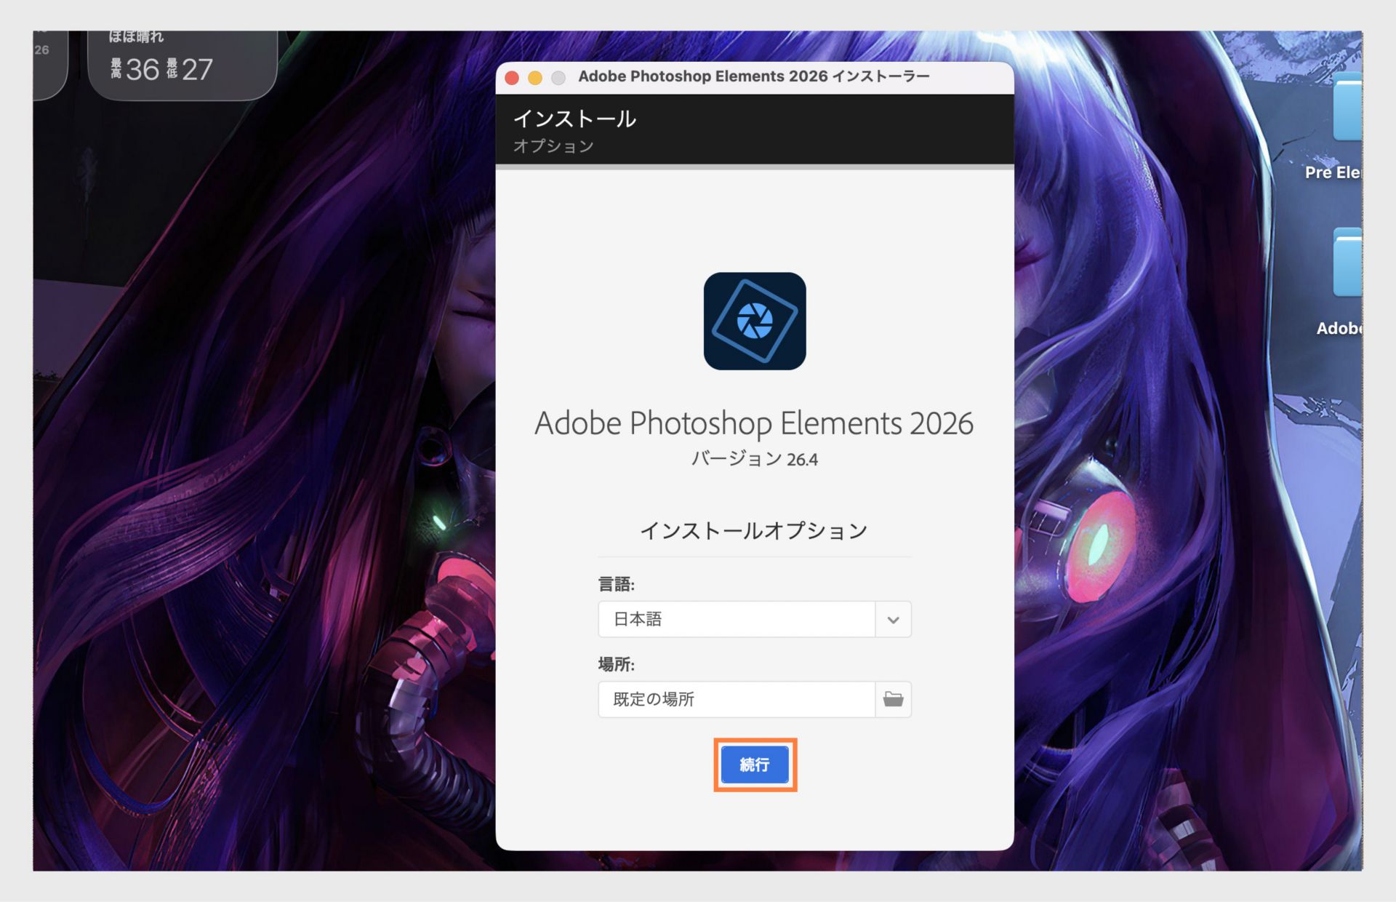
Task: Open the folder browser beside the 場所 field
Action: 893,699
